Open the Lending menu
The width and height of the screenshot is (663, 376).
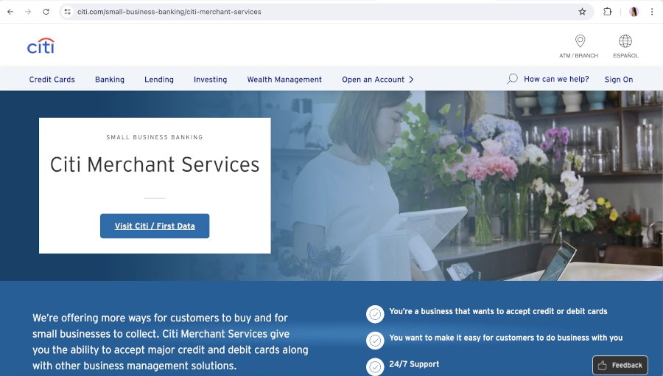tap(159, 80)
